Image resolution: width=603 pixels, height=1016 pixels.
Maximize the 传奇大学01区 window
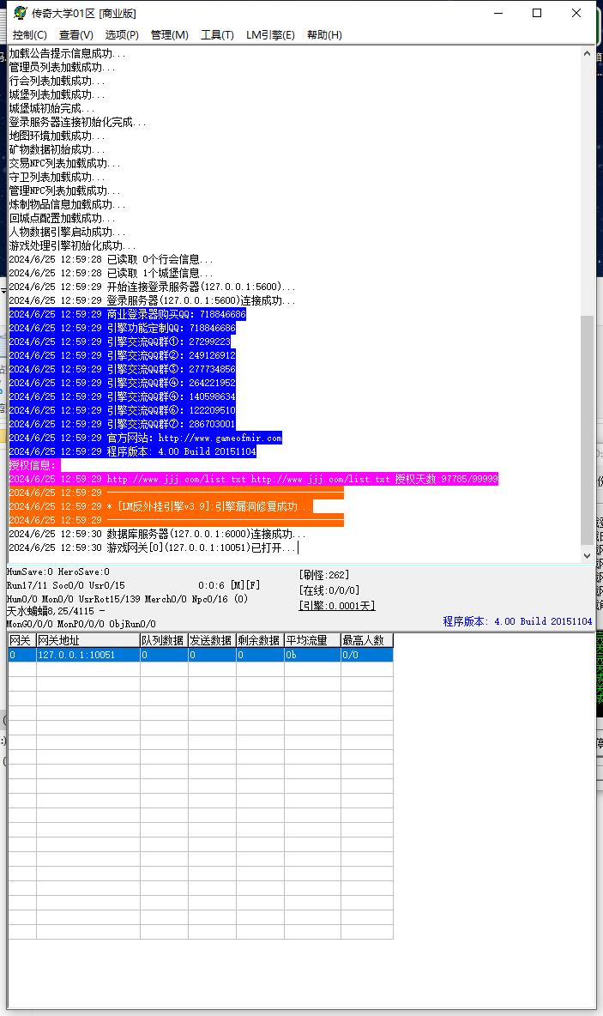coord(537,13)
